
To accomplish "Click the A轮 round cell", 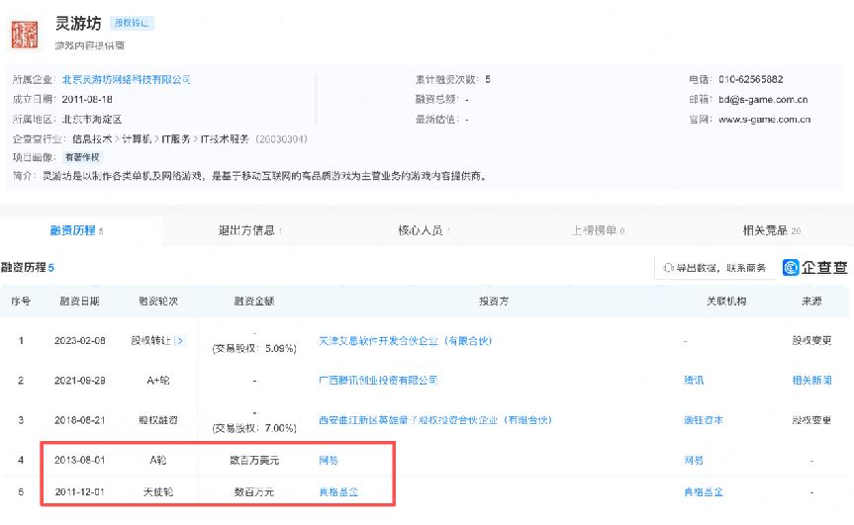I will [158, 461].
